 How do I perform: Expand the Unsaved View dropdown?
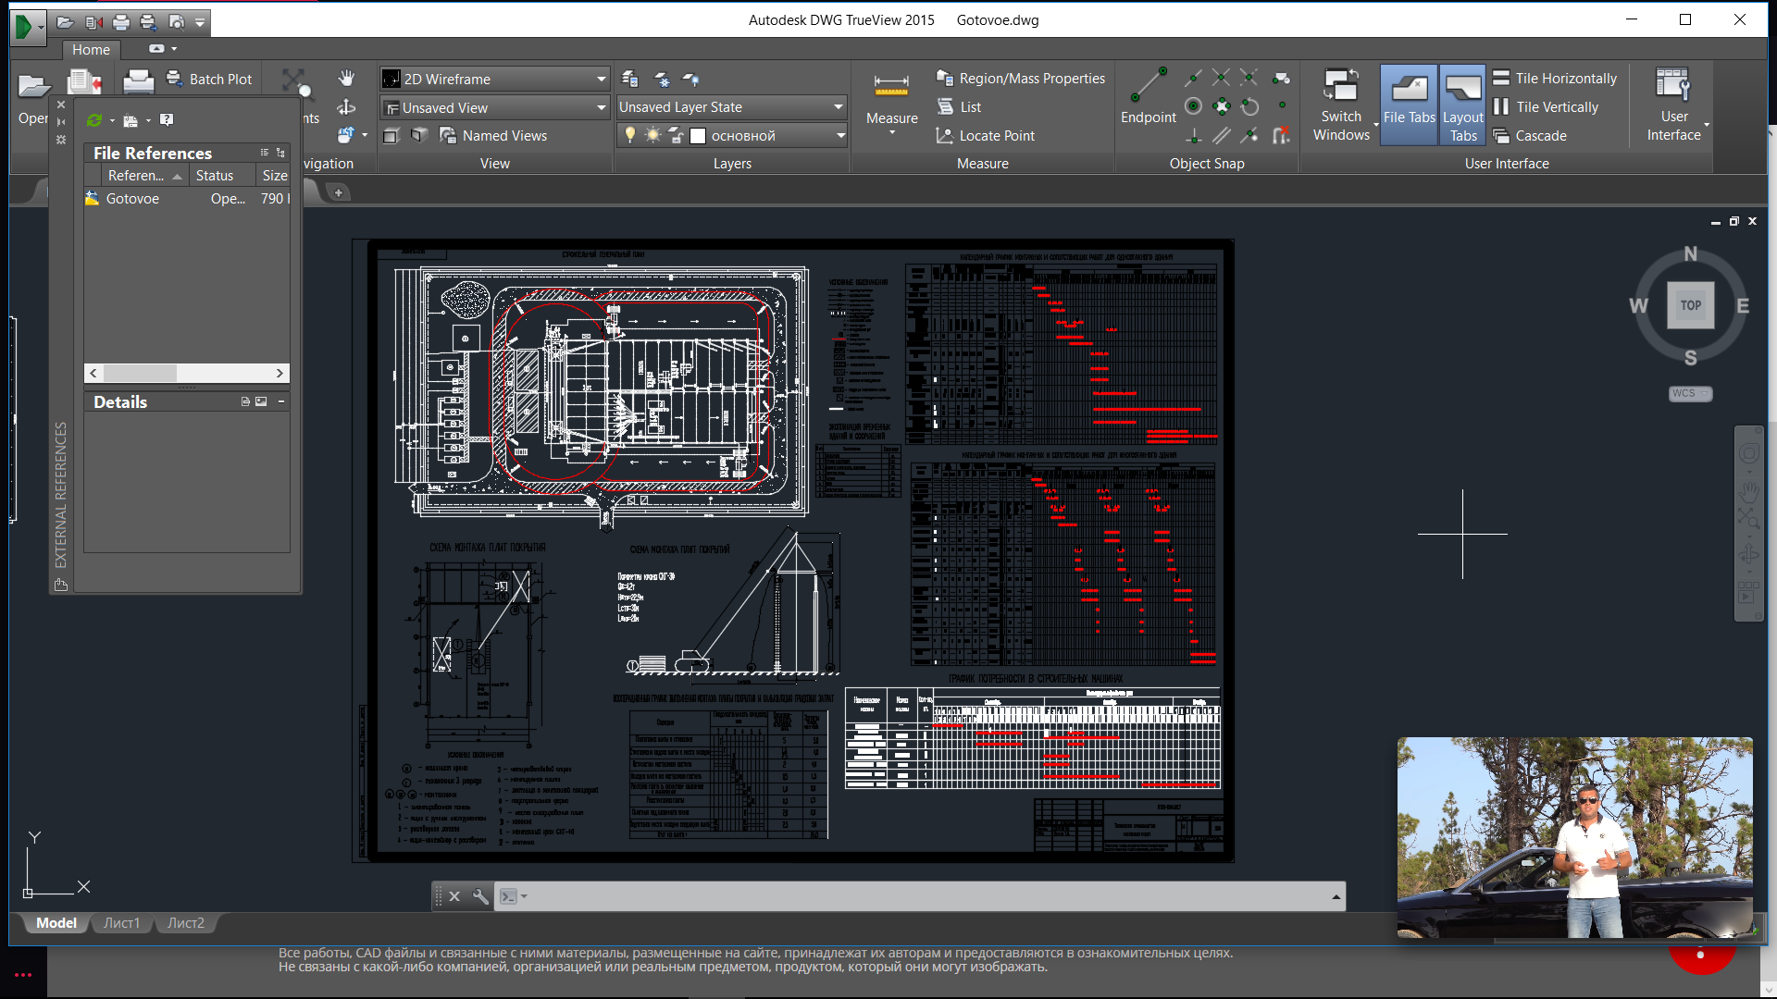pyautogui.click(x=599, y=107)
